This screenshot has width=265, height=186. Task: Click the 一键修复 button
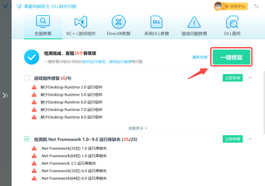pos(231,57)
